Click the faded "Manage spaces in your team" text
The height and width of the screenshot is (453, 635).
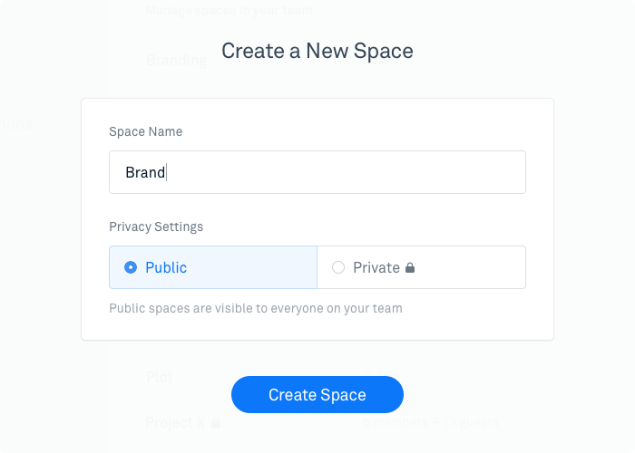(229, 10)
